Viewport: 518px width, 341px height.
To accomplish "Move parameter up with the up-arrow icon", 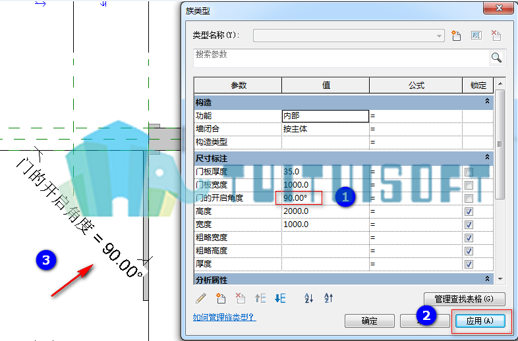I will [x=260, y=298].
